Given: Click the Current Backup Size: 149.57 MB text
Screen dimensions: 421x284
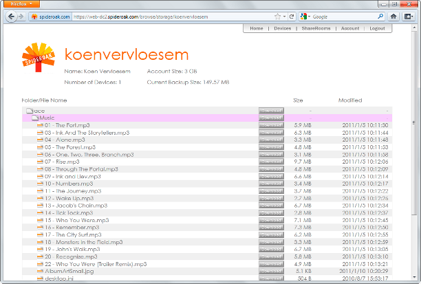Looking at the screenshot, I should click(188, 82).
